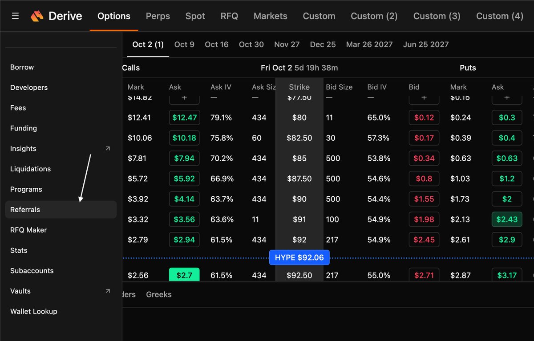Click the put ask $0.3 button
This screenshot has height=341, width=534.
click(x=507, y=118)
